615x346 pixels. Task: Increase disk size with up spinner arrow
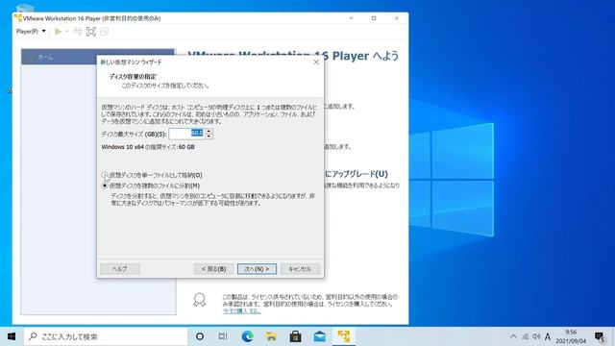tap(209, 131)
